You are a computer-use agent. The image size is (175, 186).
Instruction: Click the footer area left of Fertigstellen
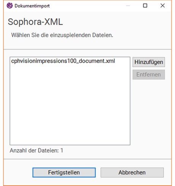pos(18,172)
